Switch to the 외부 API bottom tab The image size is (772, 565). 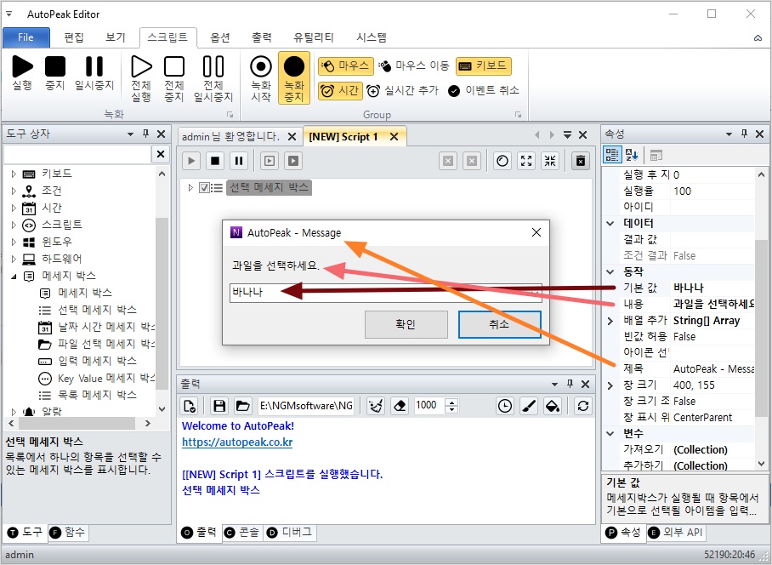click(675, 533)
